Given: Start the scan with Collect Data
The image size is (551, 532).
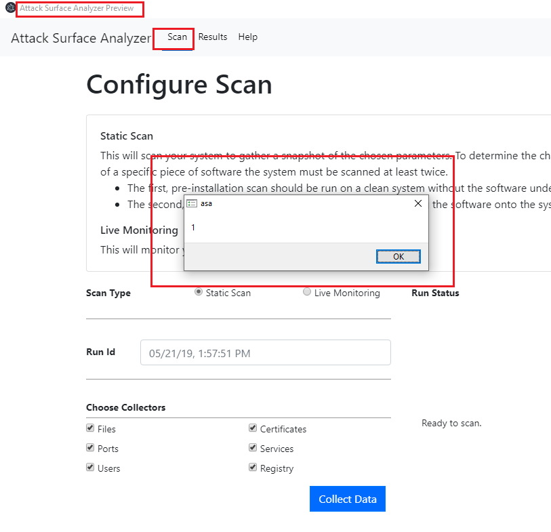Looking at the screenshot, I should click(x=347, y=499).
